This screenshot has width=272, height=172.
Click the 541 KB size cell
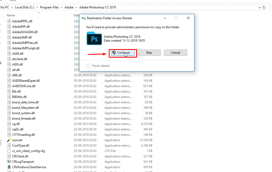pos(148,161)
